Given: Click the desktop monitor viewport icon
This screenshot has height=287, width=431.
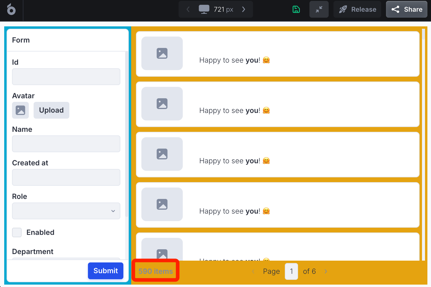Looking at the screenshot, I should tap(204, 9).
